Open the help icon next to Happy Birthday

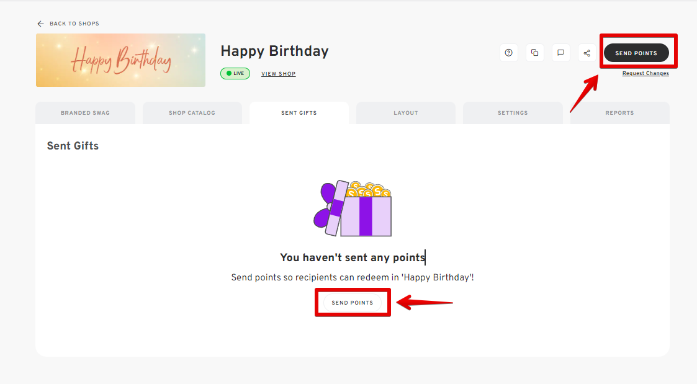508,53
